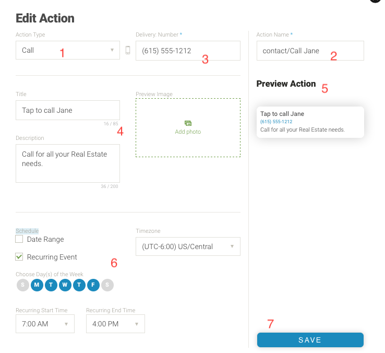Screen dimensions: 385x353
Task: Toggle Sunday in days of the week
Action: tap(22, 285)
